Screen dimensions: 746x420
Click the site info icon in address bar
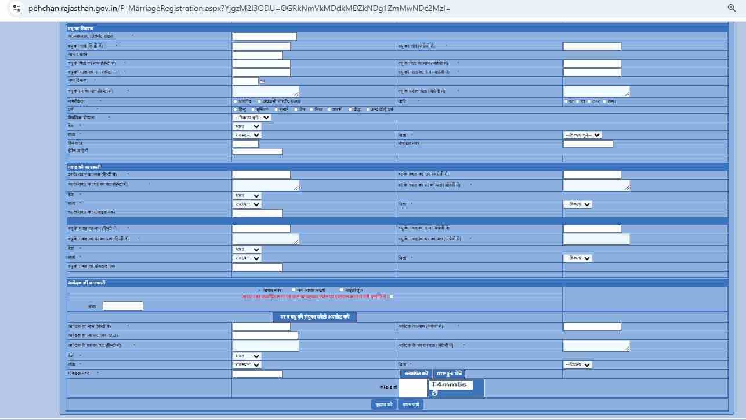point(17,8)
